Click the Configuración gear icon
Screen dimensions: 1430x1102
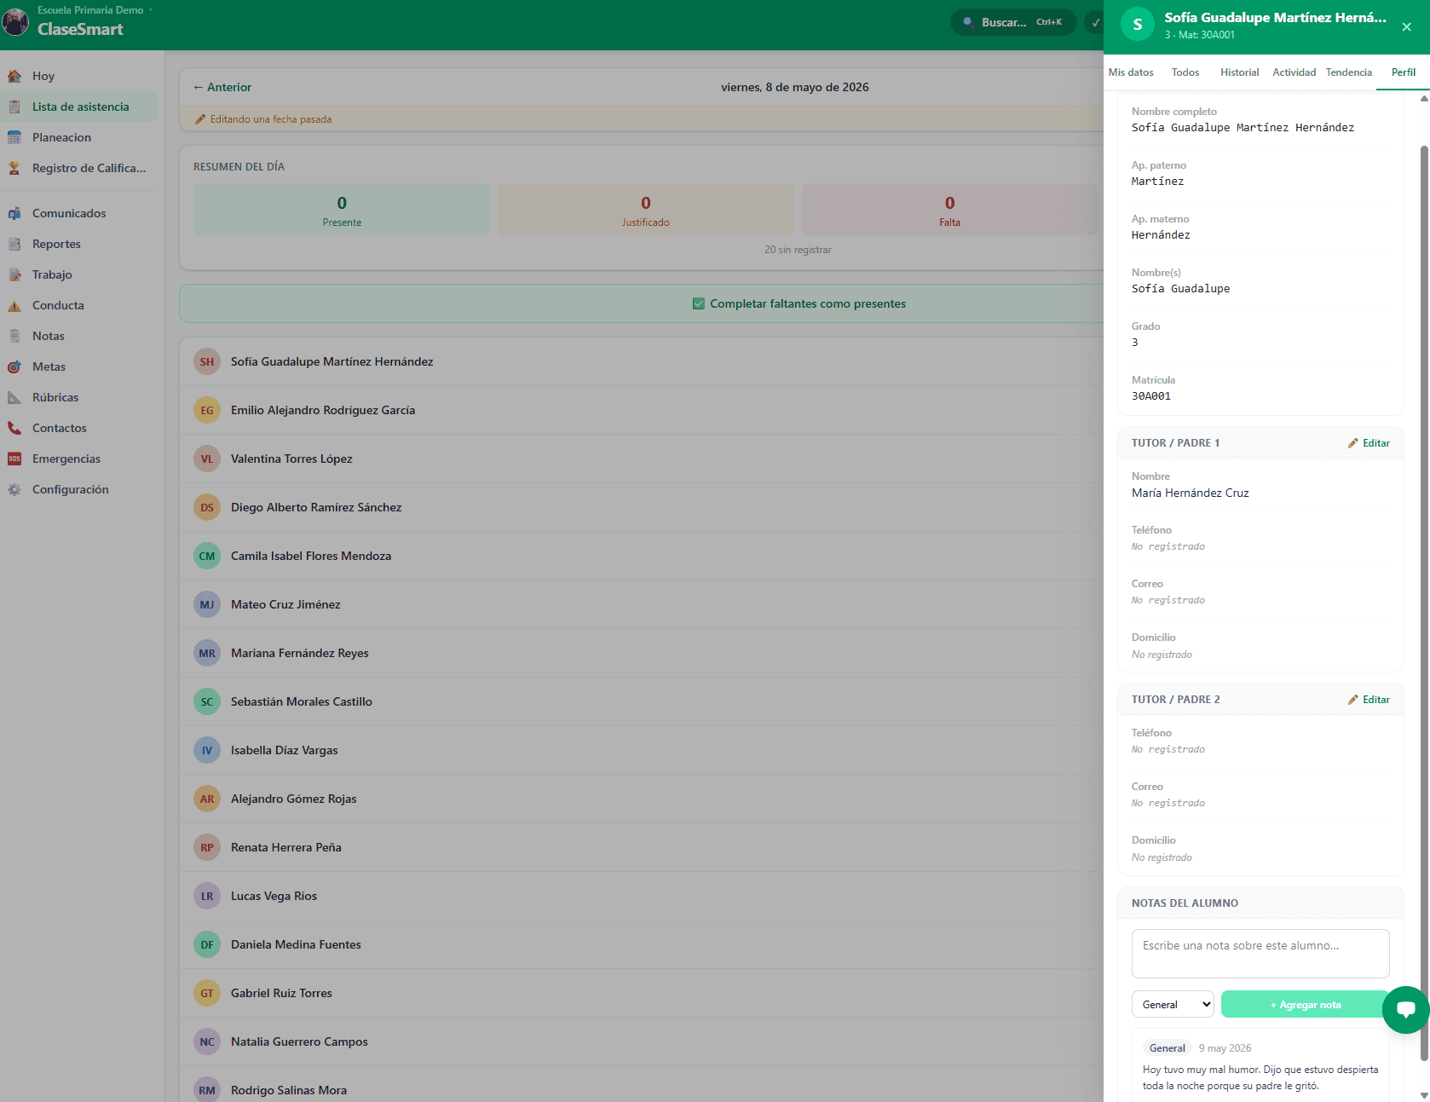tap(14, 489)
